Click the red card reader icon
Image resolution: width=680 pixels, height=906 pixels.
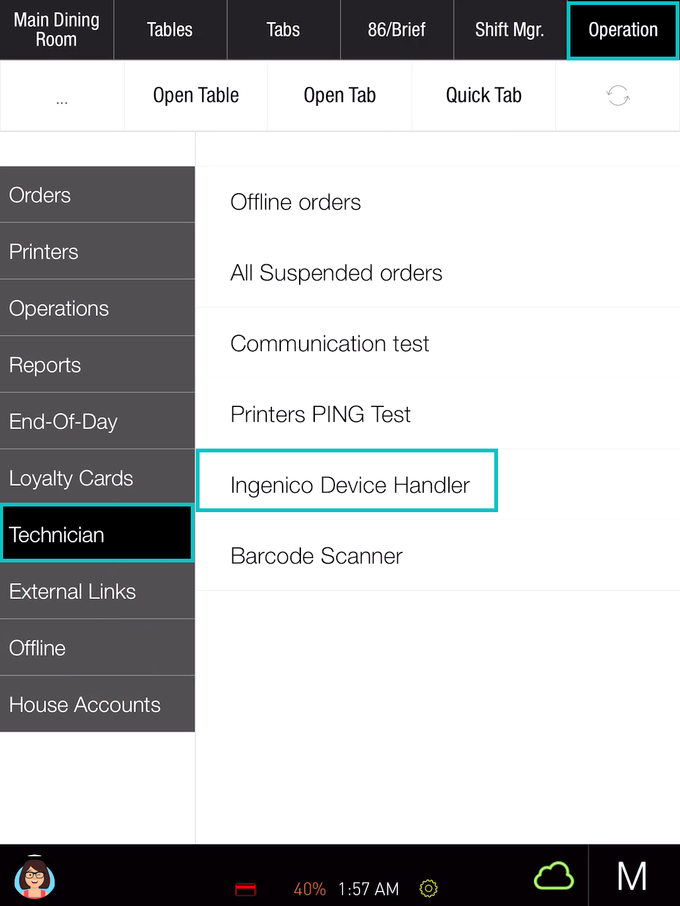tap(246, 889)
